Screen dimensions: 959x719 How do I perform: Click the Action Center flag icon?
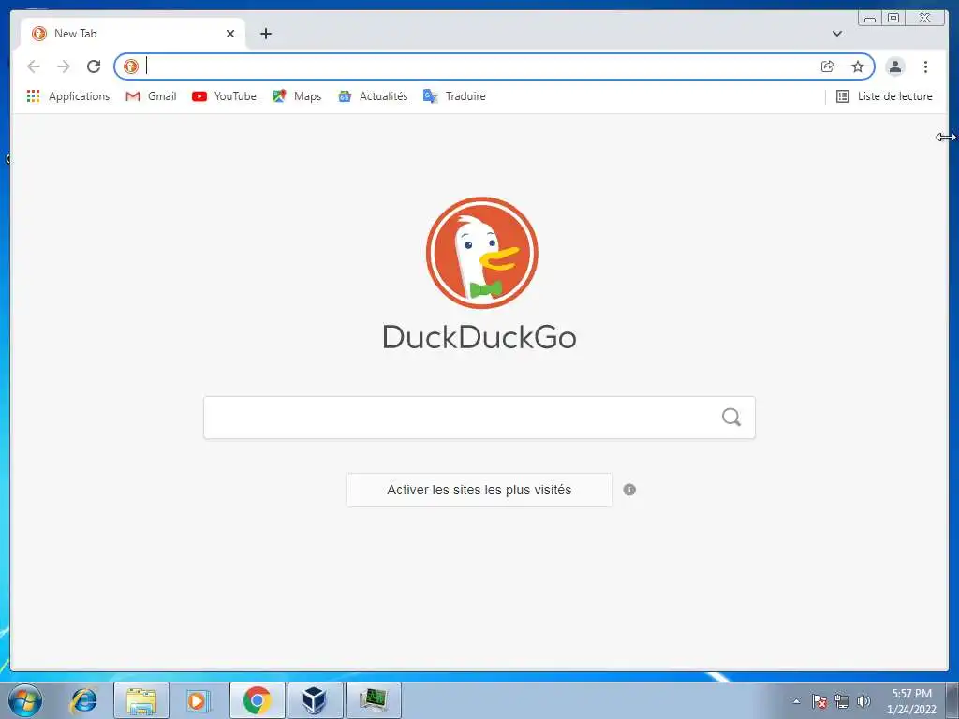[x=819, y=701]
